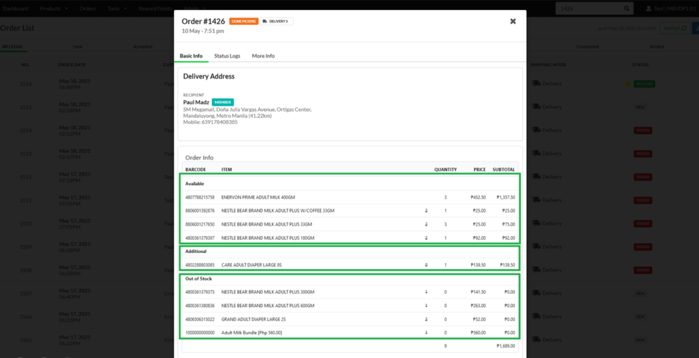The height and width of the screenshot is (358, 699).
Task: Select the Basic Info tab
Action: [x=191, y=56]
